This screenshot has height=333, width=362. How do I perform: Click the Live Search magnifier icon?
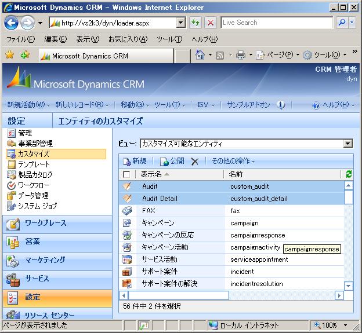click(342, 23)
